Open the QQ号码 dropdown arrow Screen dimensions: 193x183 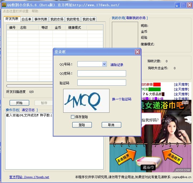[x=104, y=64]
